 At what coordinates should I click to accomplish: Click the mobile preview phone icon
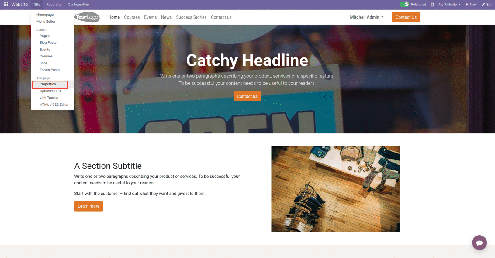(432, 5)
